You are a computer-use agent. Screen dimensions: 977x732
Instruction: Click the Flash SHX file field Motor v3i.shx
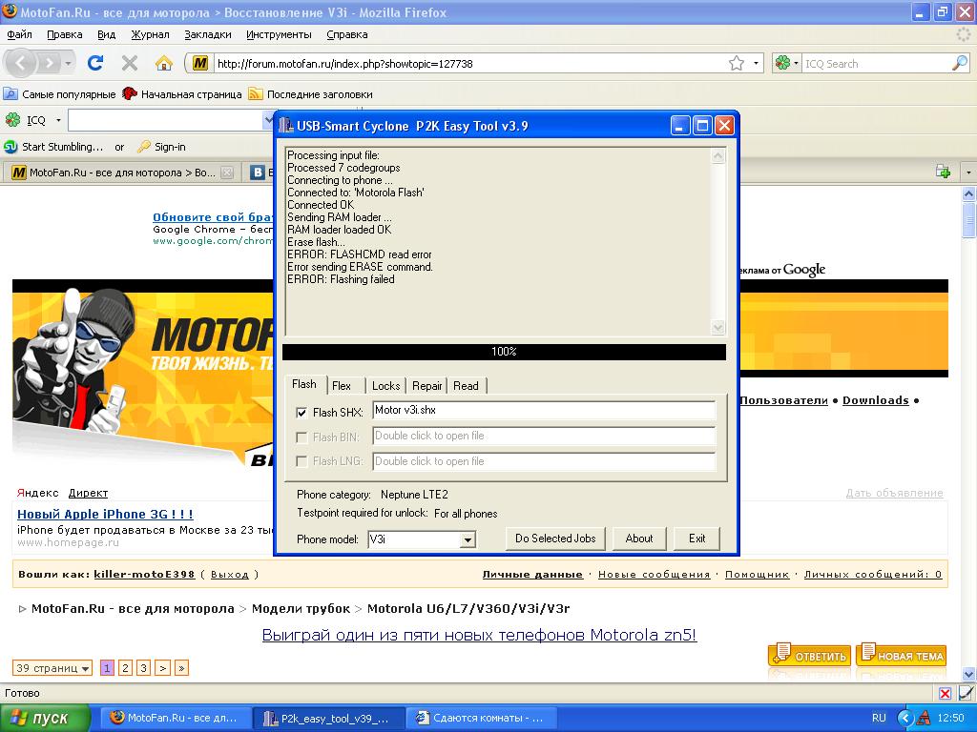point(544,410)
